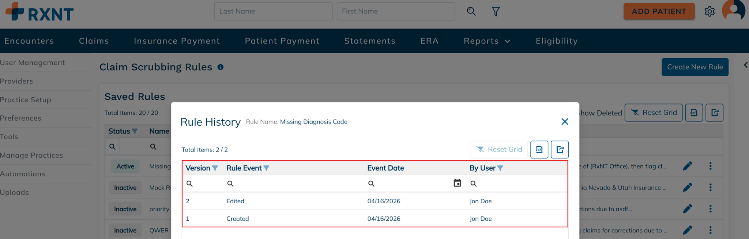This screenshot has width=749, height=239.
Task: Collapse the right side panel arrow
Action: [x=745, y=65]
